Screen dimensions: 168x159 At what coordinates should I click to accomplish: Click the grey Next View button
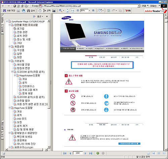tap(103, 153)
